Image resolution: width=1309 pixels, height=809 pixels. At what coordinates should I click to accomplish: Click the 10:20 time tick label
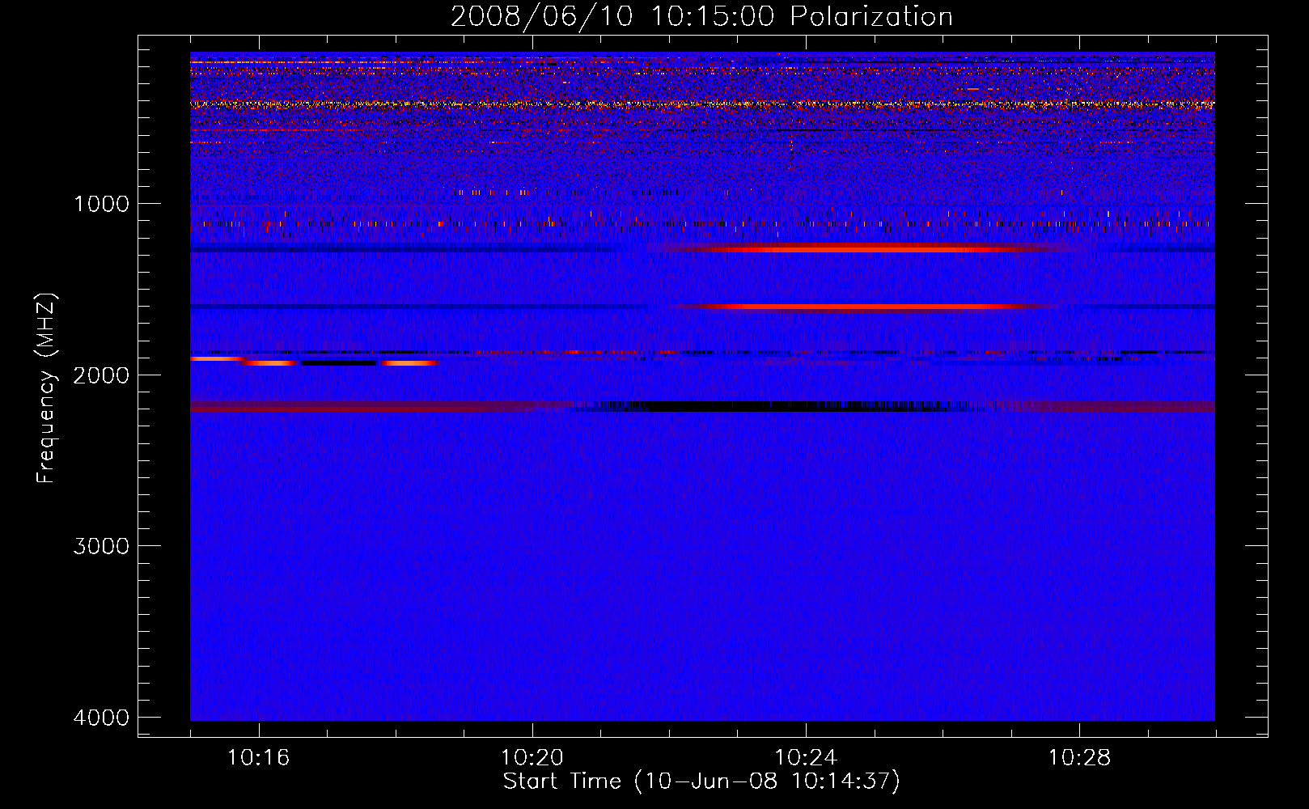click(532, 758)
